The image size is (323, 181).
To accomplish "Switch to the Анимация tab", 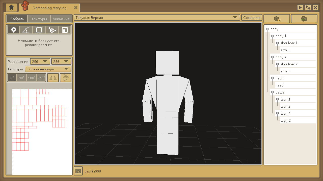I will pos(61,19).
